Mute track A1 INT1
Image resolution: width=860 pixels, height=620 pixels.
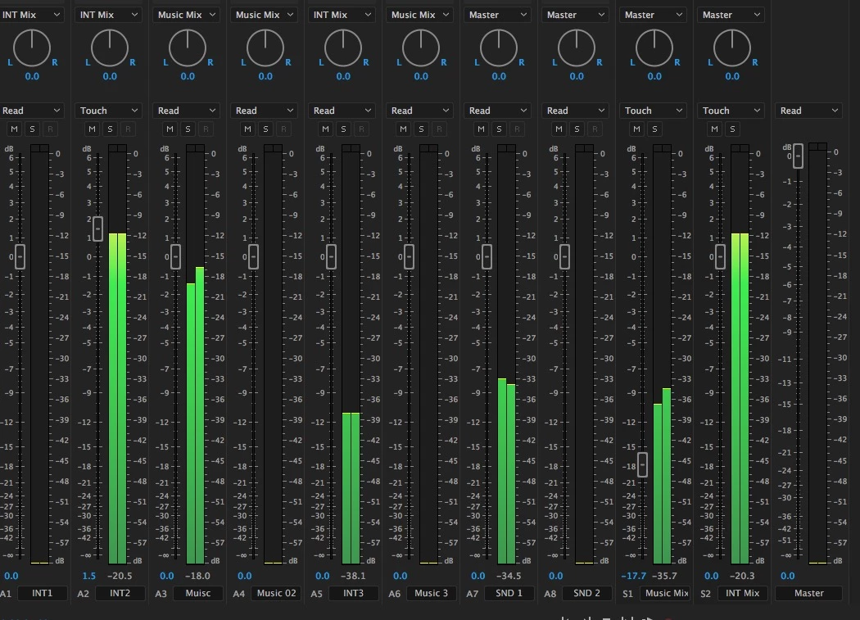pyautogui.click(x=14, y=129)
